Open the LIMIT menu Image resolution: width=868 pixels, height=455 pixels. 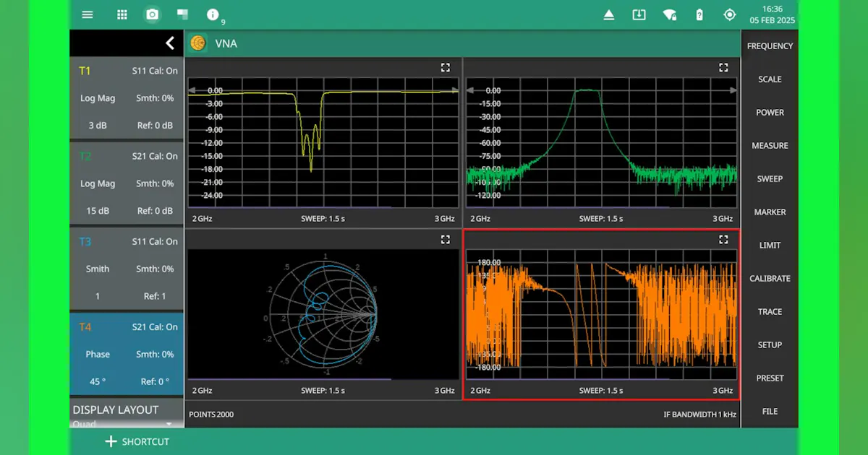click(x=770, y=245)
